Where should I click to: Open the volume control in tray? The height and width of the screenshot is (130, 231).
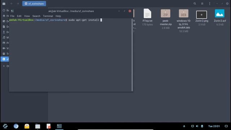coord(197,126)
